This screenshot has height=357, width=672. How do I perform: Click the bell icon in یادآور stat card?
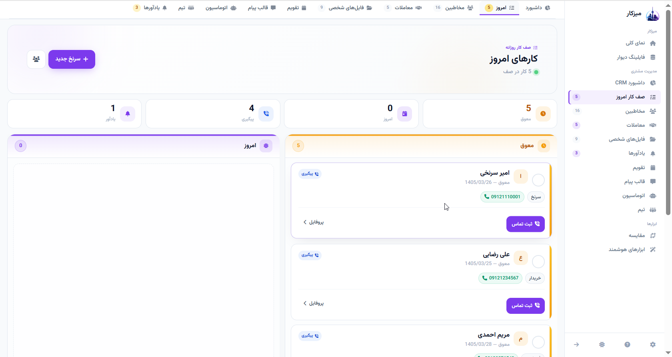(x=128, y=114)
